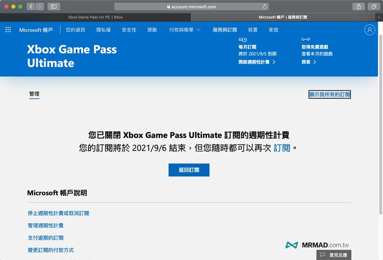Click the 每月訂閱 subscription status text
The height and width of the screenshot is (260, 383).
pyautogui.click(x=247, y=47)
